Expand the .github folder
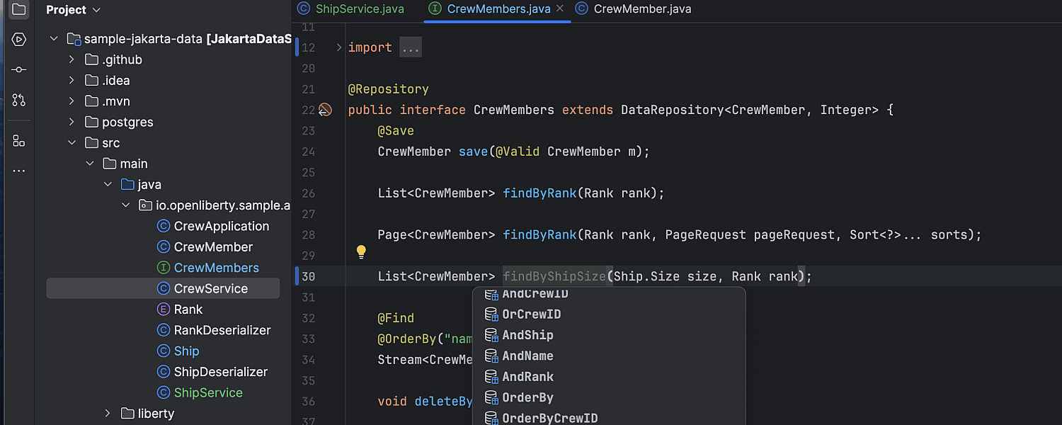This screenshot has height=425, width=1062. point(72,59)
